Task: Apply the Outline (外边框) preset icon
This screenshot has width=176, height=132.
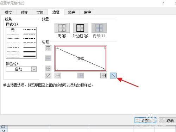Action: (81, 28)
